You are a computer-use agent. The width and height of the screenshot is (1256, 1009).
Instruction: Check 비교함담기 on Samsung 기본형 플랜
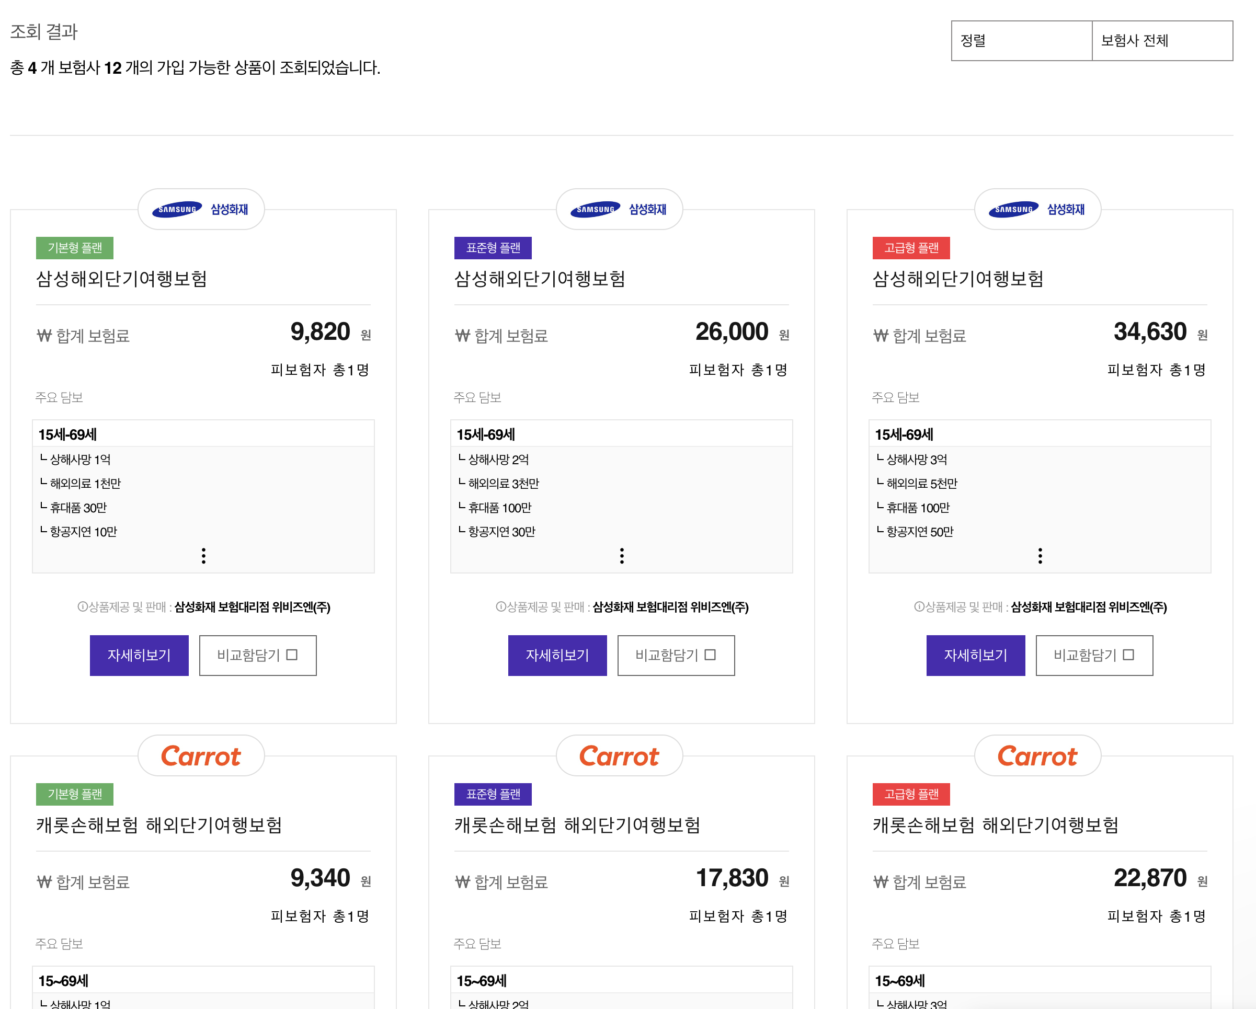[292, 655]
